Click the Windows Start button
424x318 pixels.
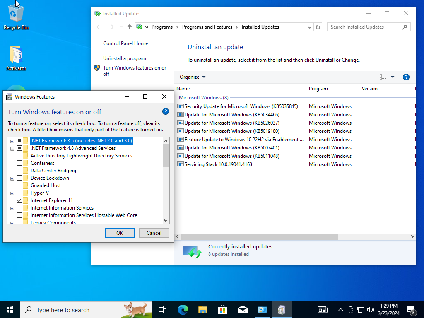[10, 310]
